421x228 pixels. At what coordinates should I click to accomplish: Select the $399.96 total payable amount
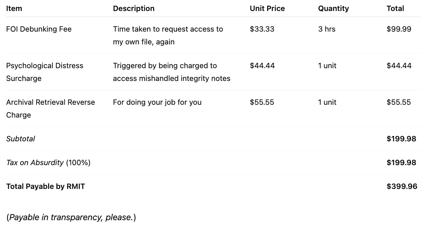(402, 186)
